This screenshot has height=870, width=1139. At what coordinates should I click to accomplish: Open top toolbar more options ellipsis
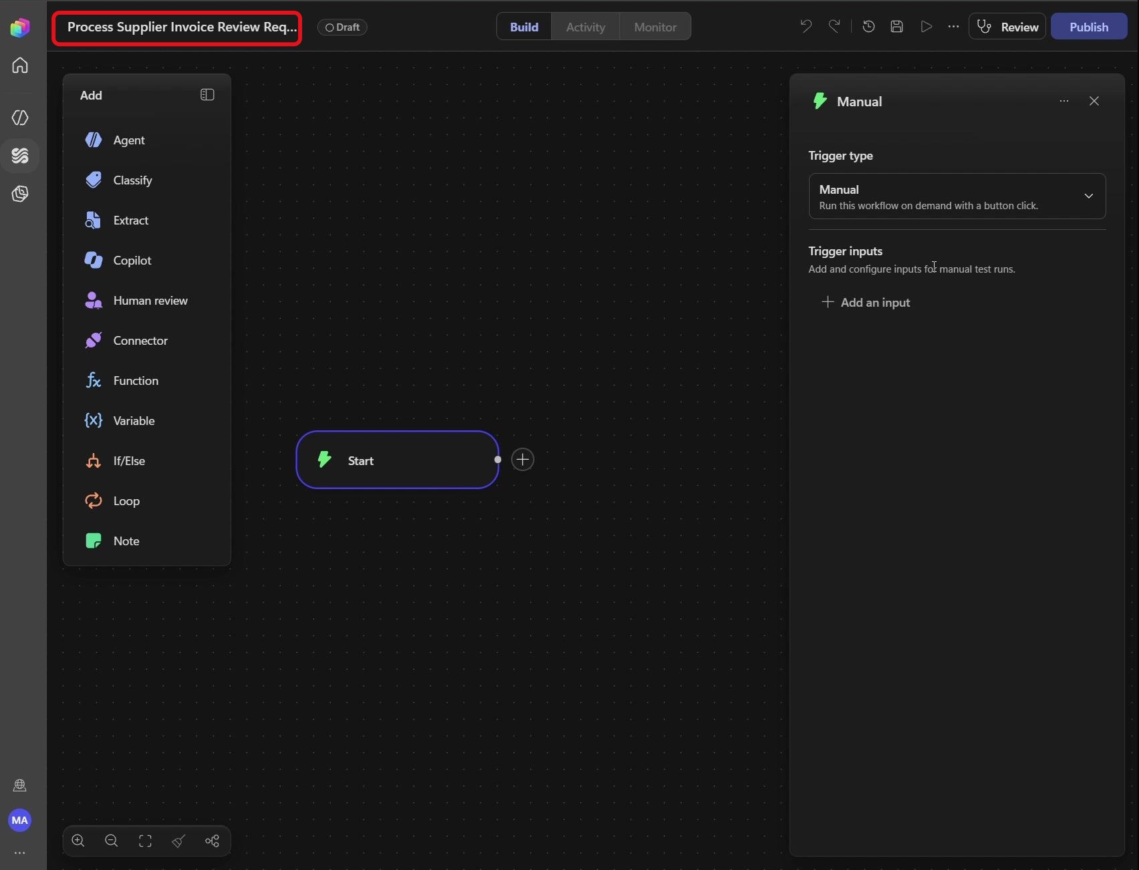coord(953,27)
